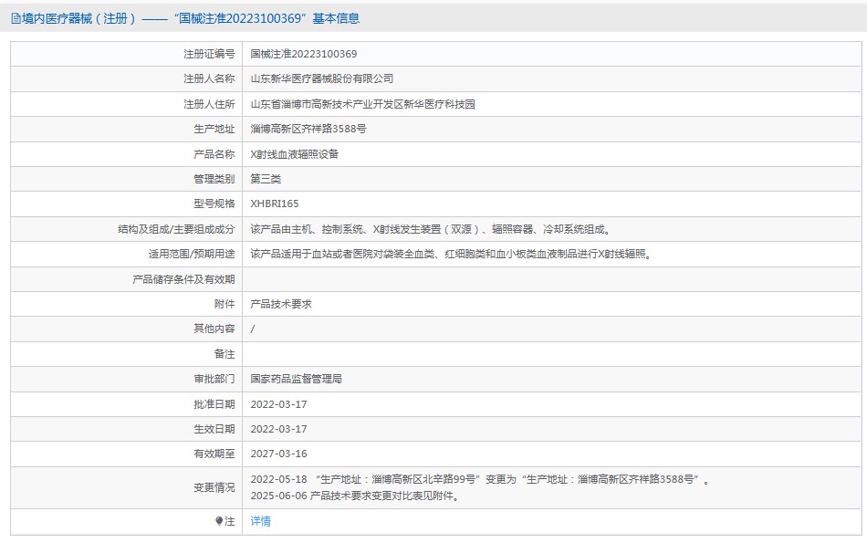The width and height of the screenshot is (867, 543).
Task: Click the 结构及组成/主要组成成分 label
Action: click(176, 229)
